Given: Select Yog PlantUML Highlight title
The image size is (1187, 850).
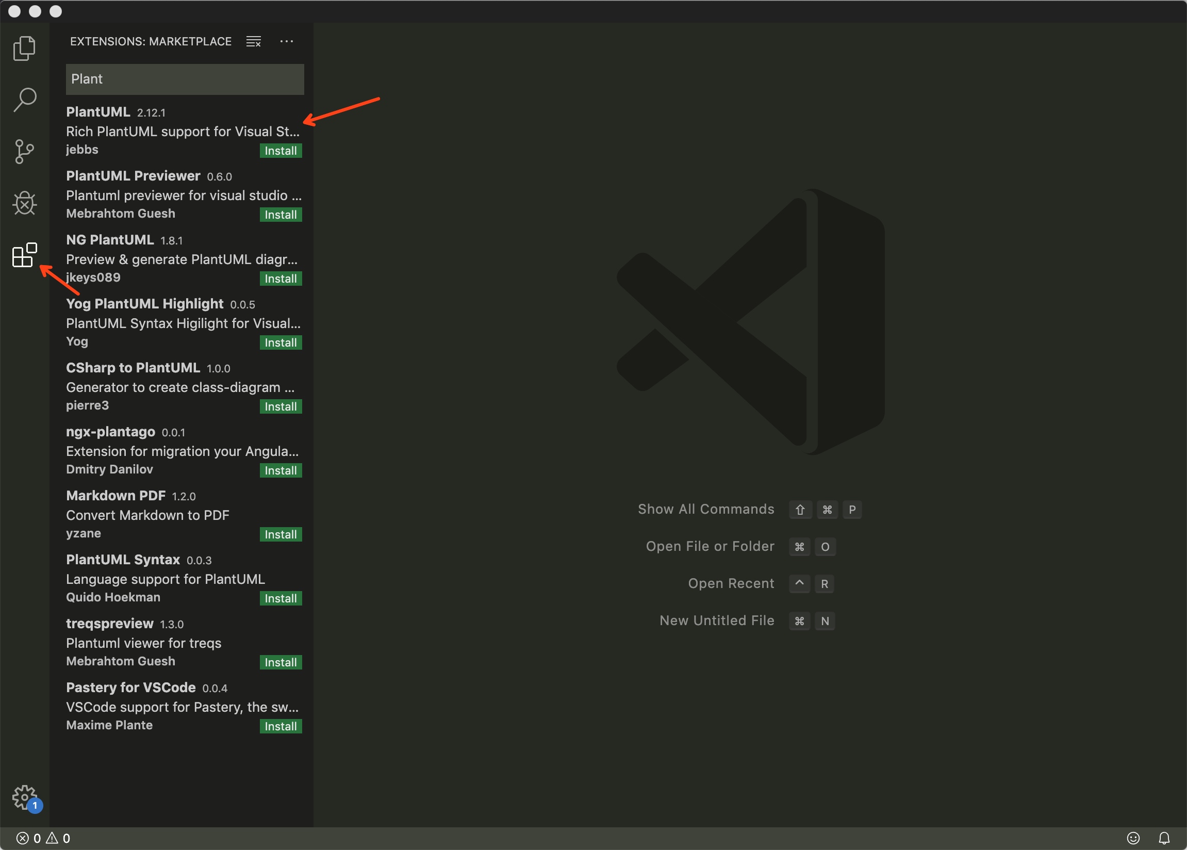Looking at the screenshot, I should (x=144, y=304).
